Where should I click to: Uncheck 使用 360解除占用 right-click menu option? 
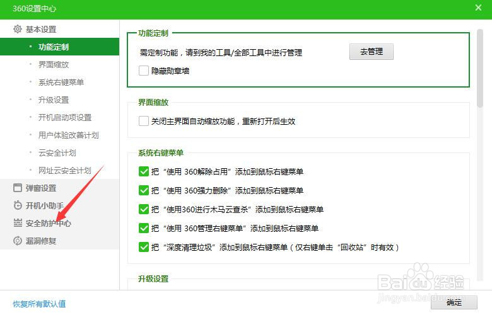point(144,171)
